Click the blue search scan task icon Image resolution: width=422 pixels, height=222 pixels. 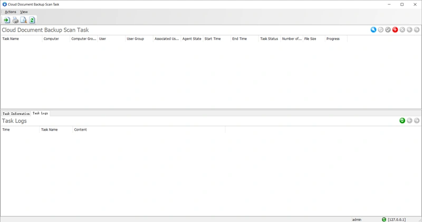tap(373, 30)
